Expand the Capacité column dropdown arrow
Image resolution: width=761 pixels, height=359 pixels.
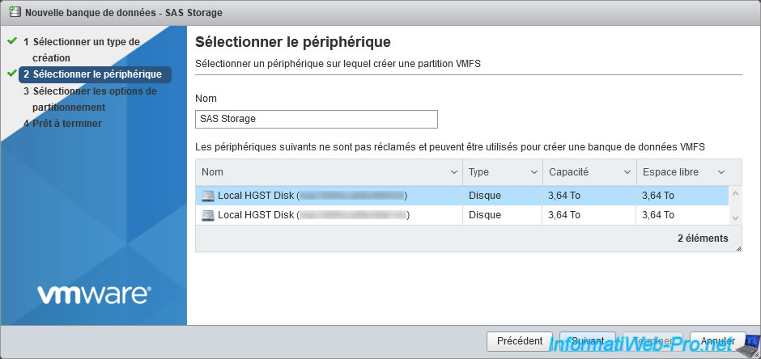627,172
